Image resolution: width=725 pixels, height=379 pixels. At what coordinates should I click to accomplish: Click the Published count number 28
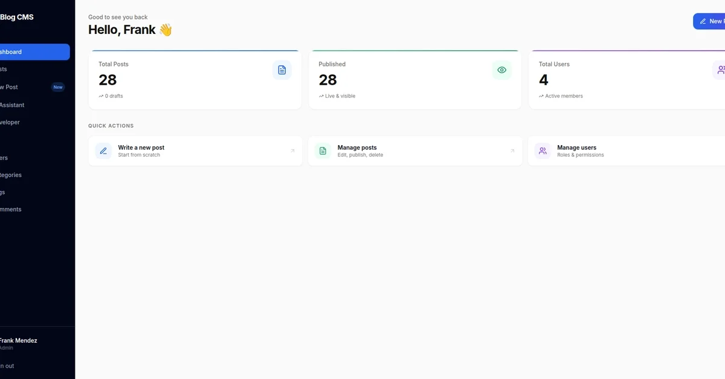327,80
